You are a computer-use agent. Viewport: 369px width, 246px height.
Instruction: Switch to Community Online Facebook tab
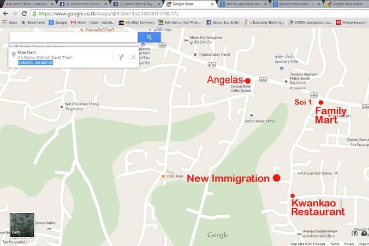coord(83,4)
